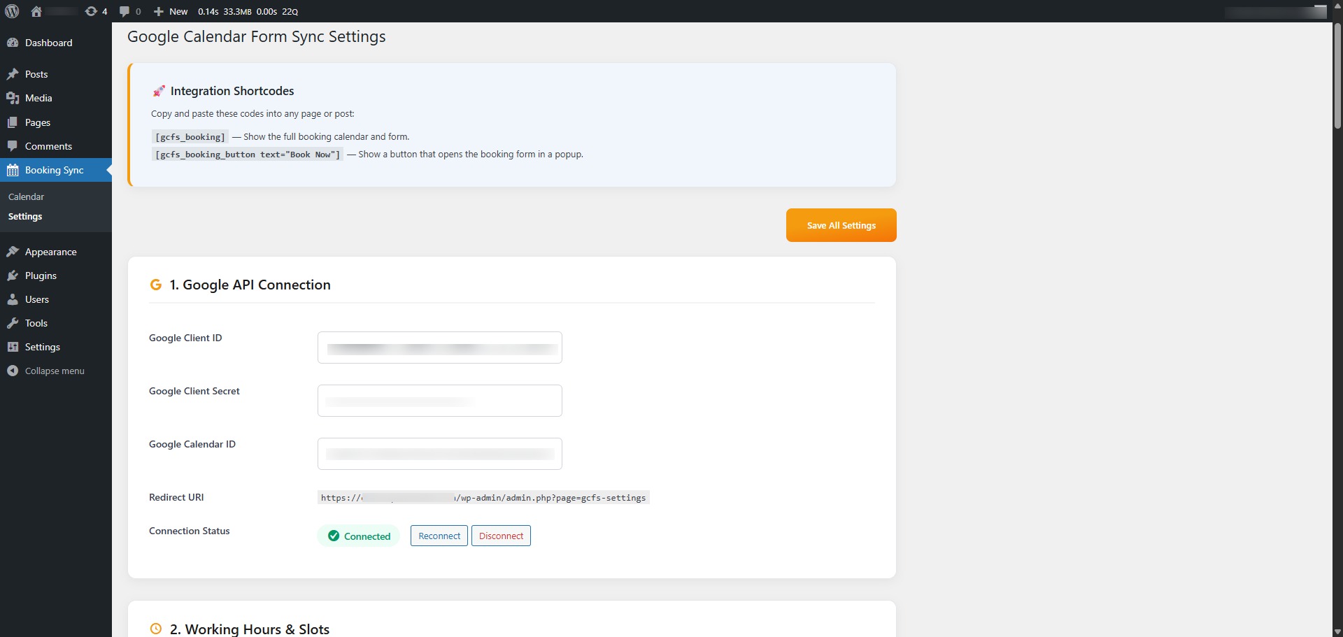Click the Tools wrench icon
The image size is (1343, 637).
click(x=13, y=323)
